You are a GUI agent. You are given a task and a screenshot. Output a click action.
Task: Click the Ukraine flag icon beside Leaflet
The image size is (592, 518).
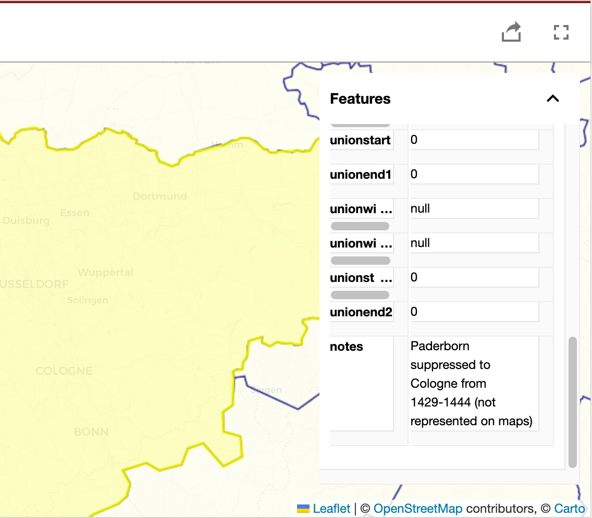click(303, 509)
